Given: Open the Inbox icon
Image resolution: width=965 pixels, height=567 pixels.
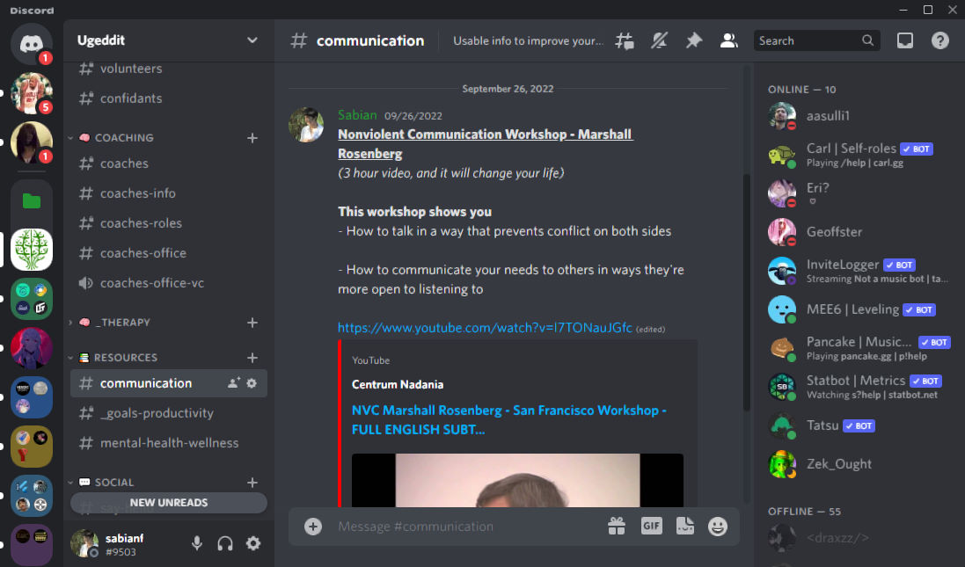Looking at the screenshot, I should tap(904, 40).
